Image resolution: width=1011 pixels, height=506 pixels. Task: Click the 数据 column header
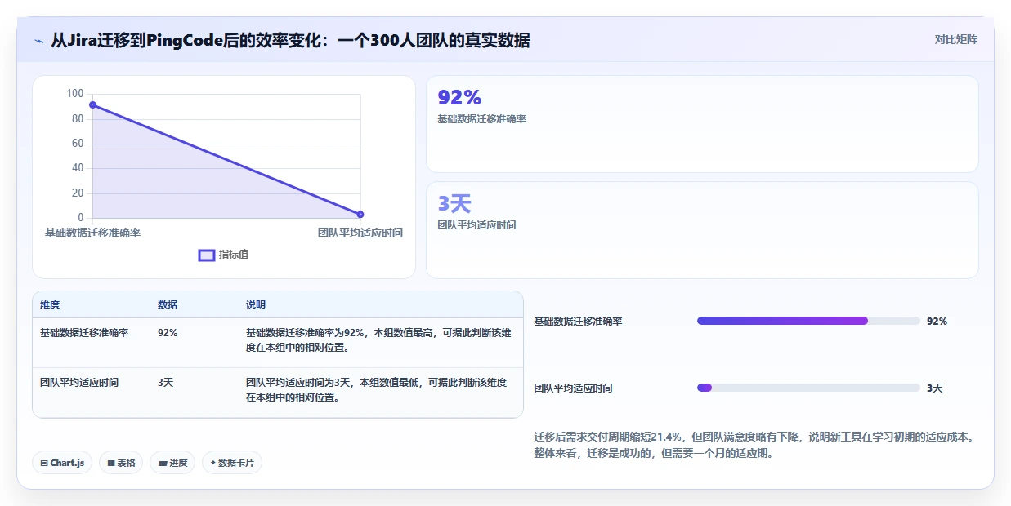point(168,305)
